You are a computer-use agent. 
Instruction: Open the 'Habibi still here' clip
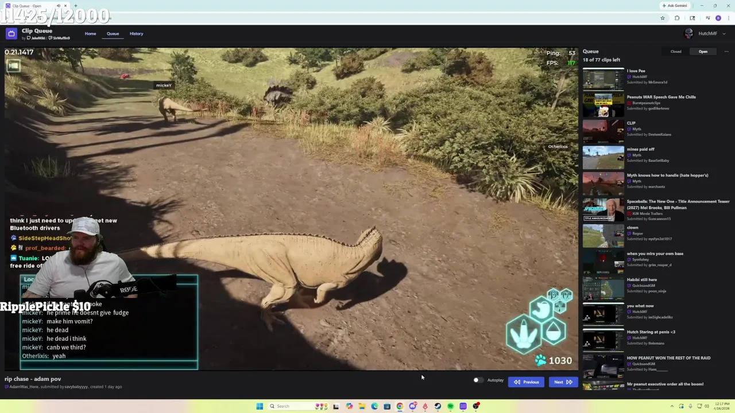[x=641, y=280]
